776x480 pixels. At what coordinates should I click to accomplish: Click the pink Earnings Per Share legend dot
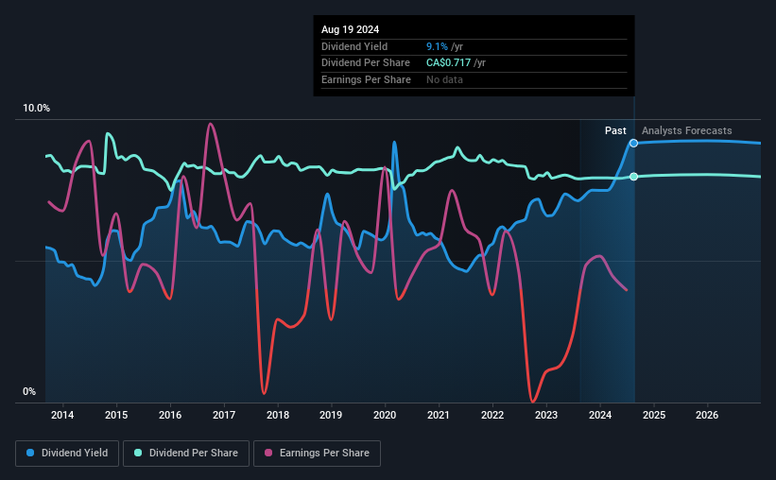[x=268, y=453]
